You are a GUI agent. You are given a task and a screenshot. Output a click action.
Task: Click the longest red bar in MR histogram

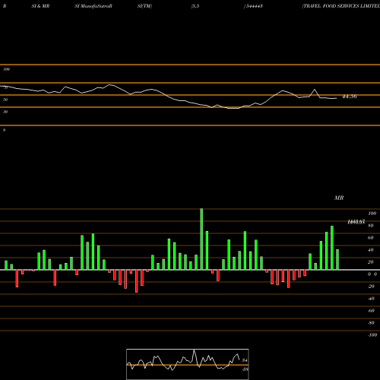(x=137, y=281)
